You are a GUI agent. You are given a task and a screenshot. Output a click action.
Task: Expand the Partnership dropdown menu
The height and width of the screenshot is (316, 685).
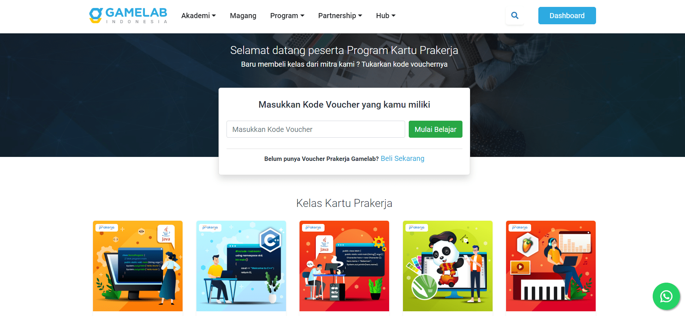pyautogui.click(x=340, y=16)
